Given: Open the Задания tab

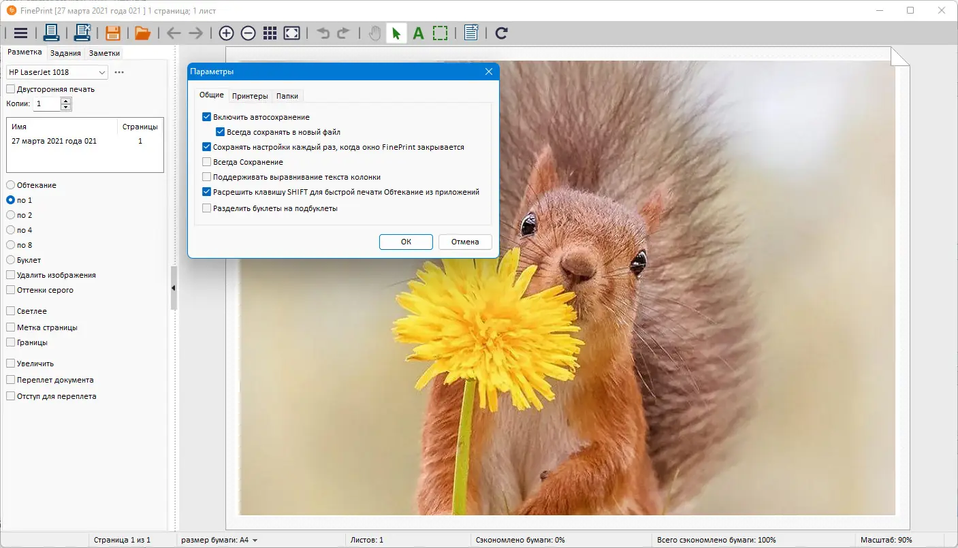Looking at the screenshot, I should (x=65, y=53).
